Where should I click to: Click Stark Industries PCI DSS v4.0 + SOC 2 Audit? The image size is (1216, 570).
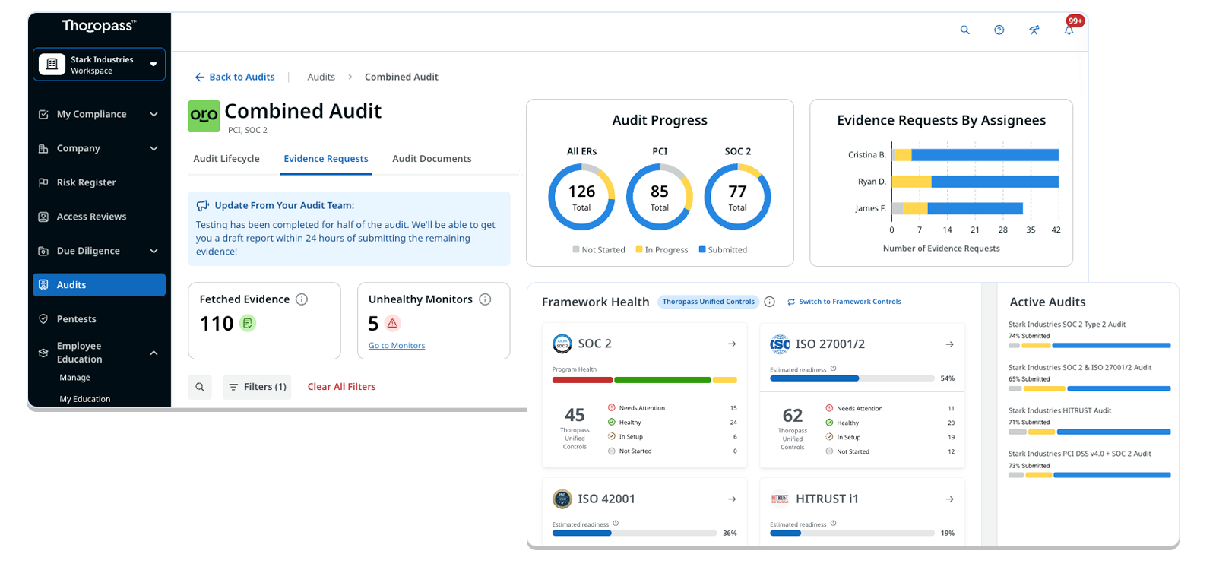1080,454
